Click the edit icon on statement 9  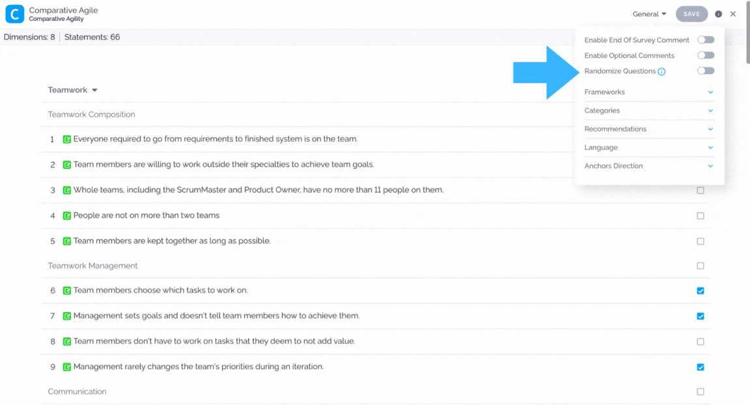[x=67, y=367]
